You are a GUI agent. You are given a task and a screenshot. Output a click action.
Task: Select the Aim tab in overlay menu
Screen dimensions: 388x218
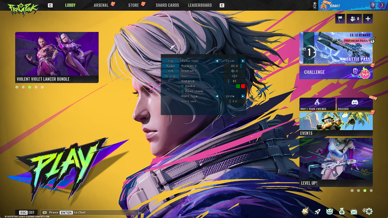pyautogui.click(x=170, y=71)
